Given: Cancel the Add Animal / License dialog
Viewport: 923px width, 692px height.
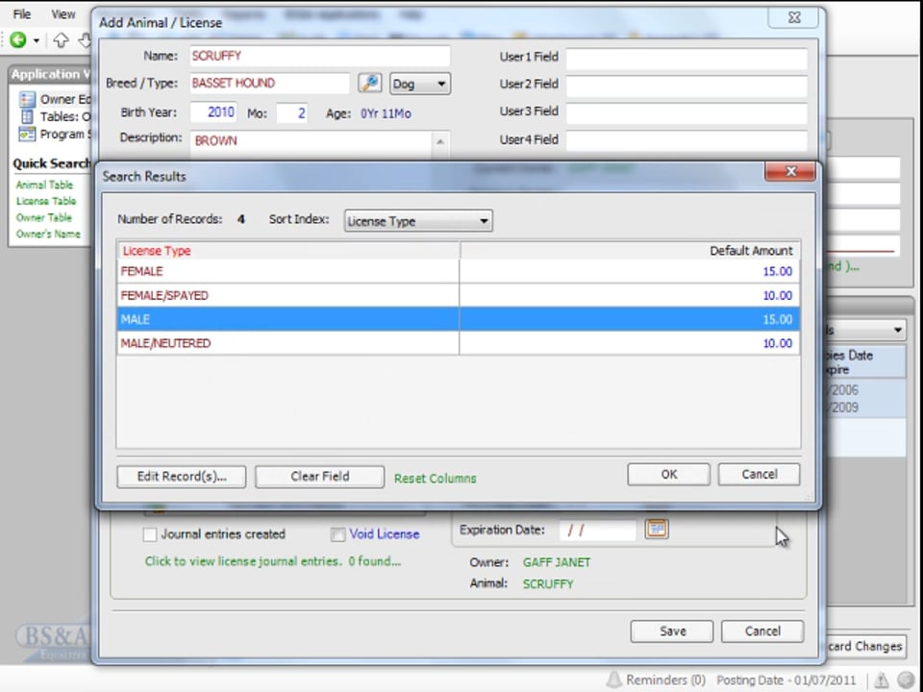Looking at the screenshot, I should (x=762, y=631).
